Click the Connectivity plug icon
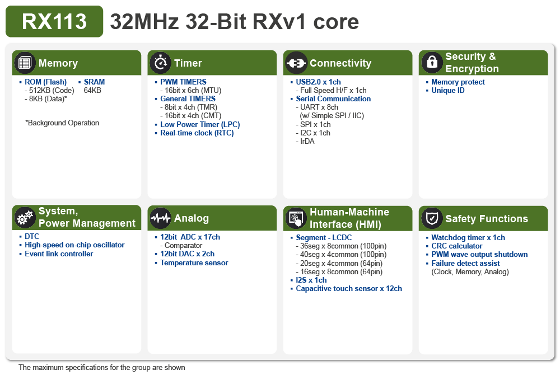Image resolution: width=560 pixels, height=375 pixels. tap(296, 63)
